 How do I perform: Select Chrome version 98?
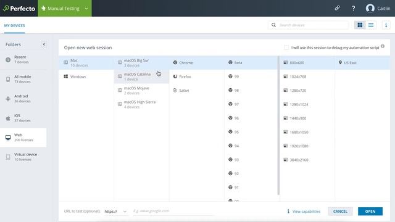[x=251, y=91]
